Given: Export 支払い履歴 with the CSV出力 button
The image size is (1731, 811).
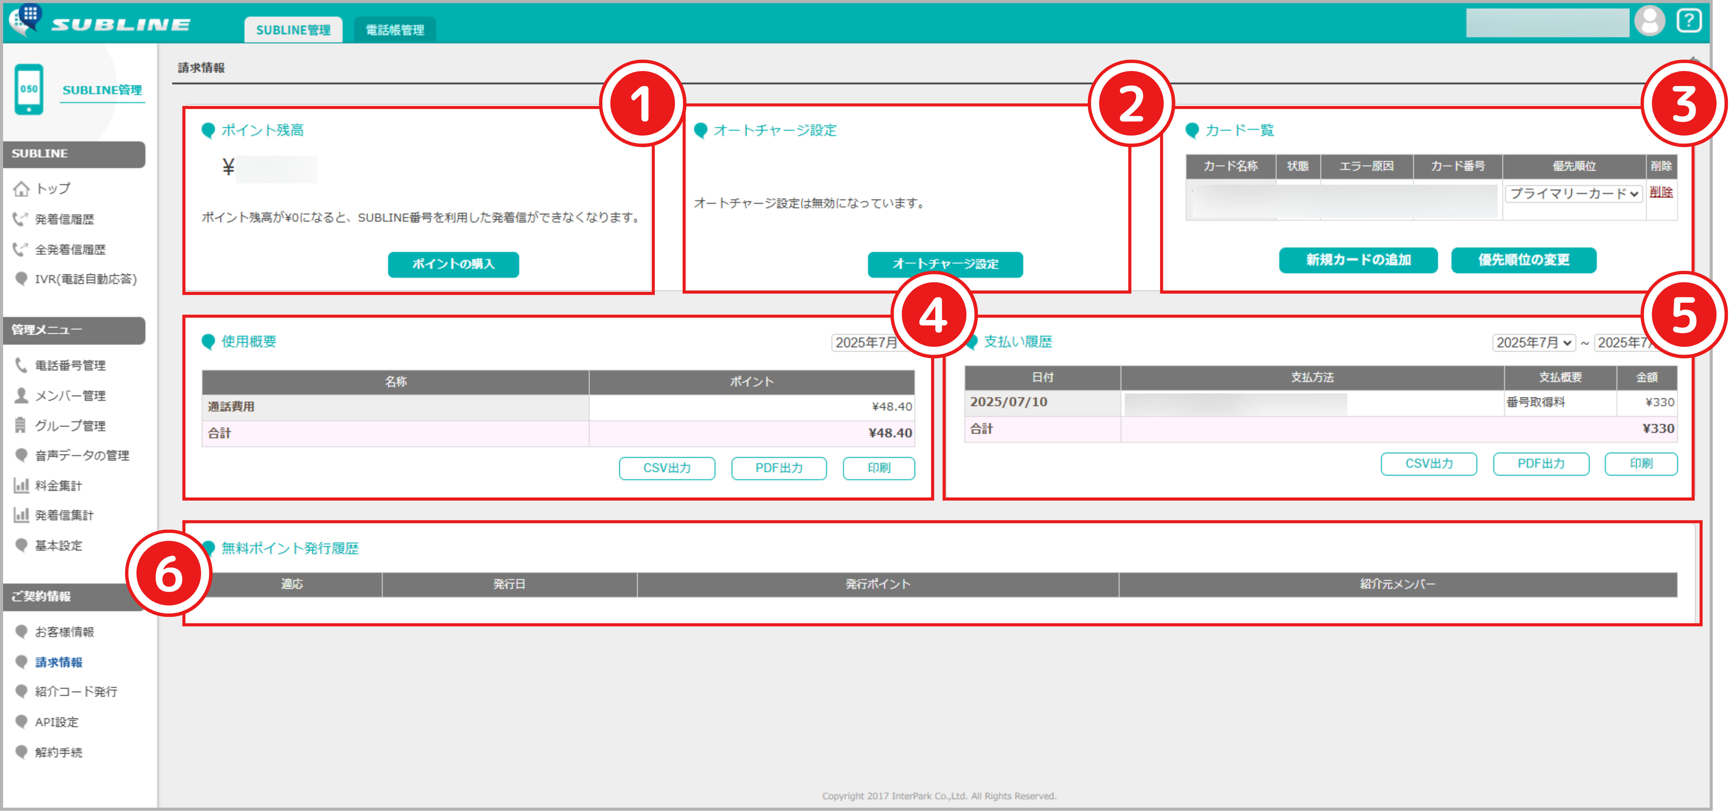Looking at the screenshot, I should [x=1428, y=463].
